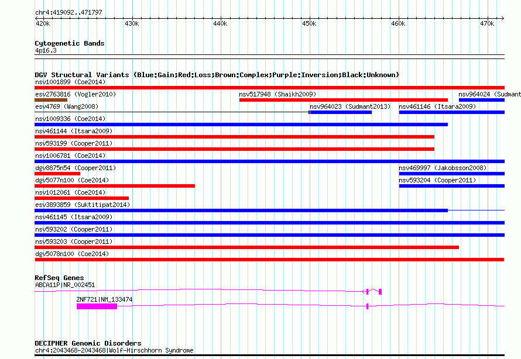Screen dimensions: 521x359
Task: Select the dgv8875n54 Cooper2011 short red bar
Action: point(57,174)
